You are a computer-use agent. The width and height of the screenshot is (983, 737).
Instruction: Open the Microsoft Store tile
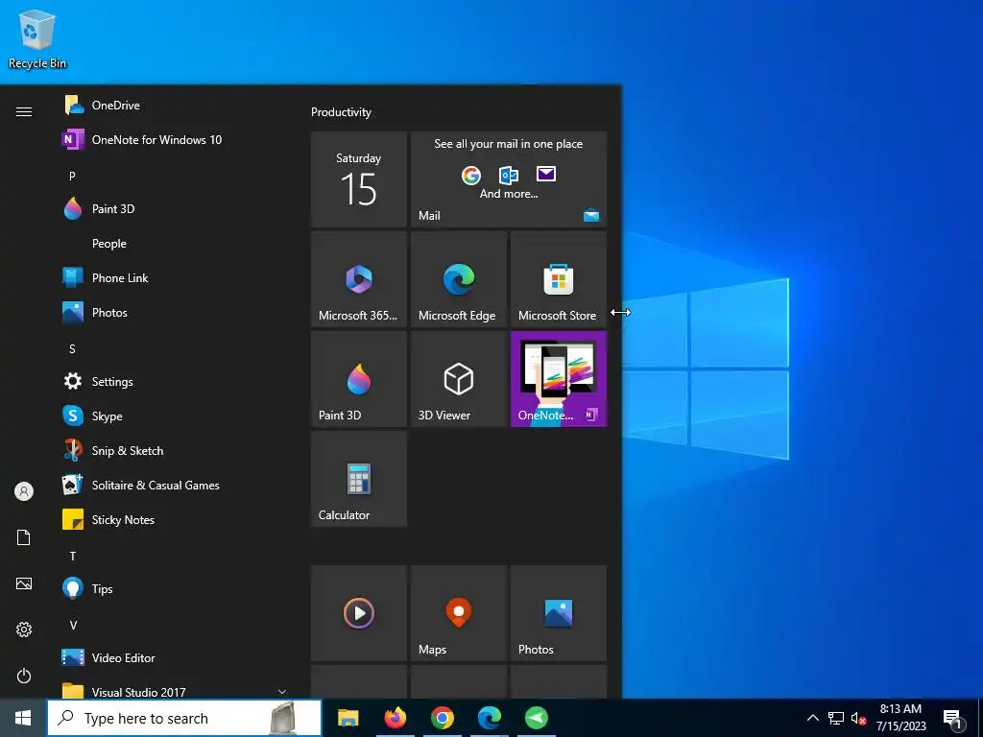(x=559, y=279)
